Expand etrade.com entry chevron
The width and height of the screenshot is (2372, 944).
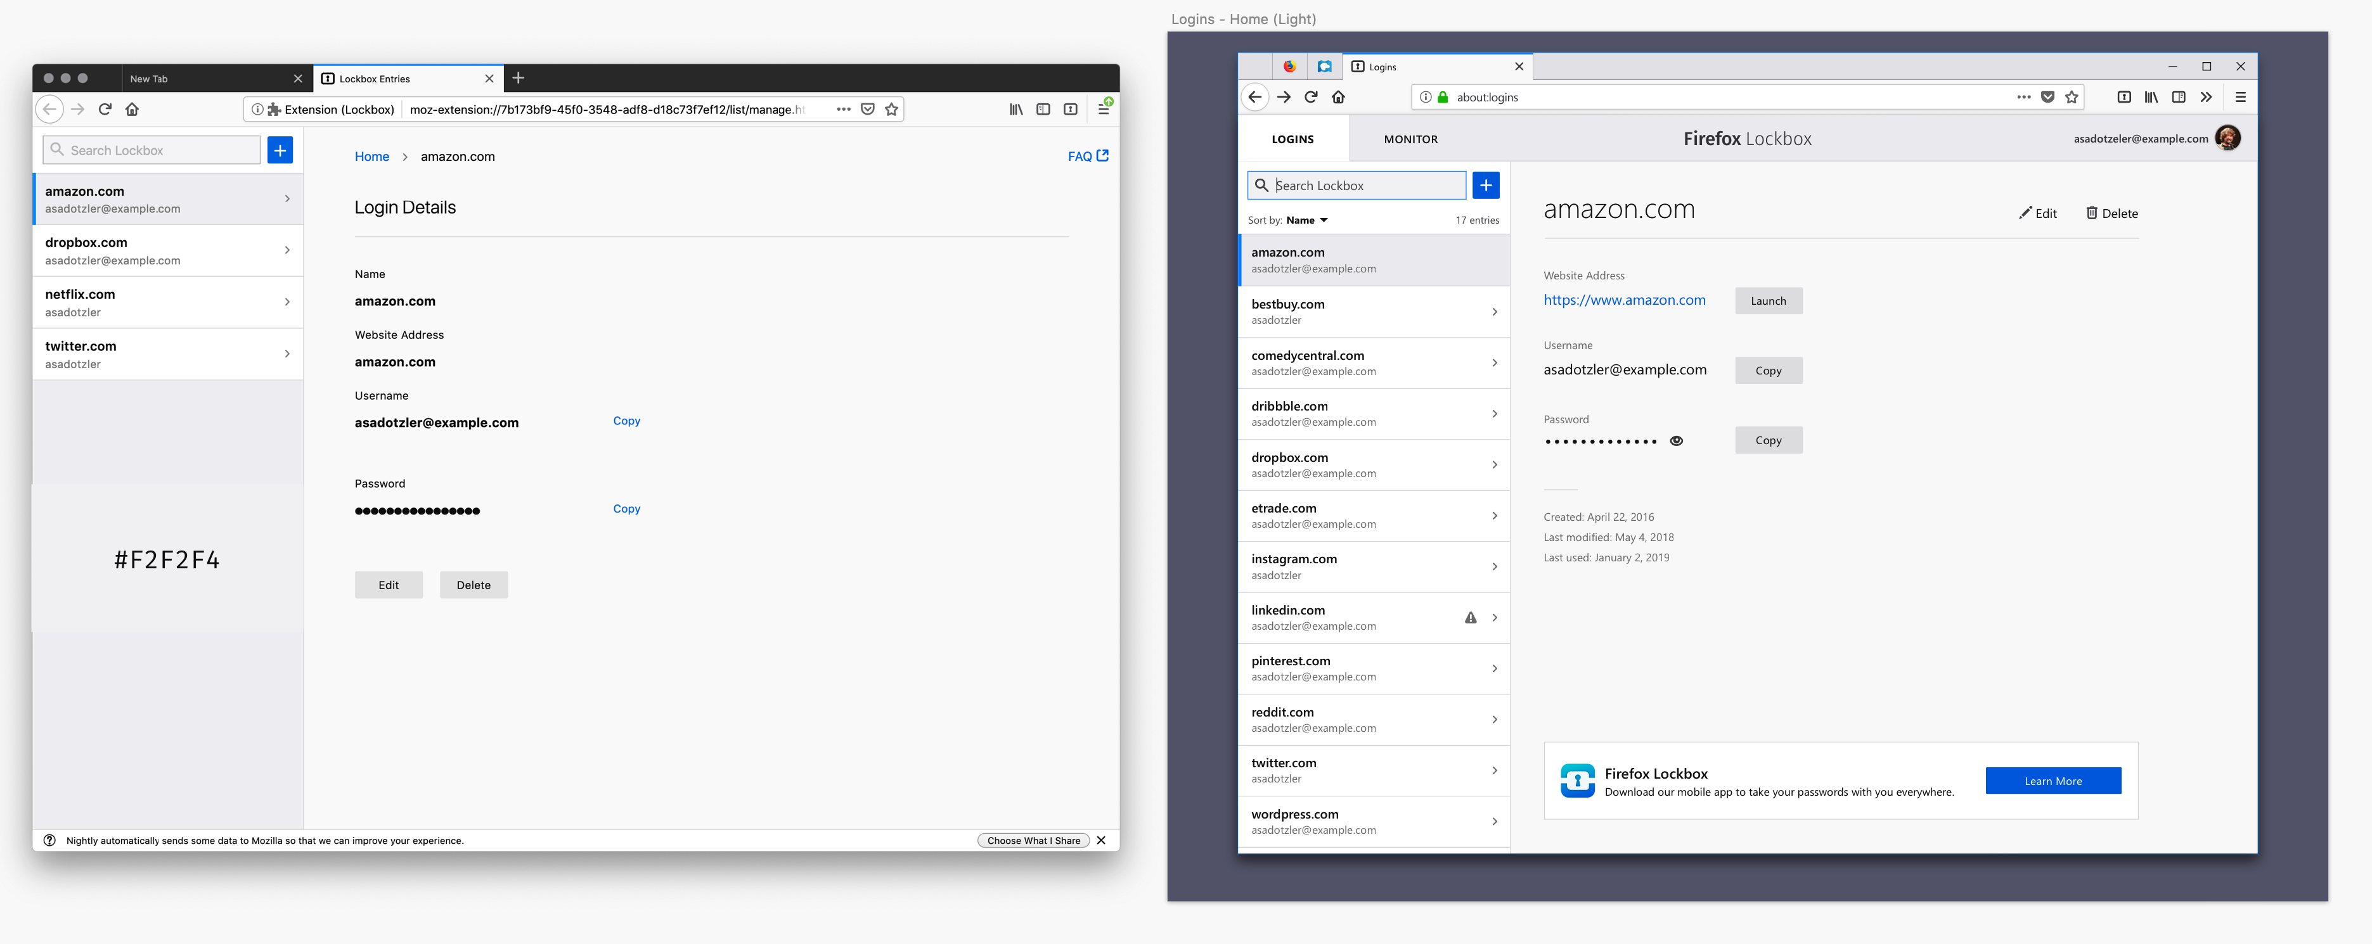tap(1493, 515)
